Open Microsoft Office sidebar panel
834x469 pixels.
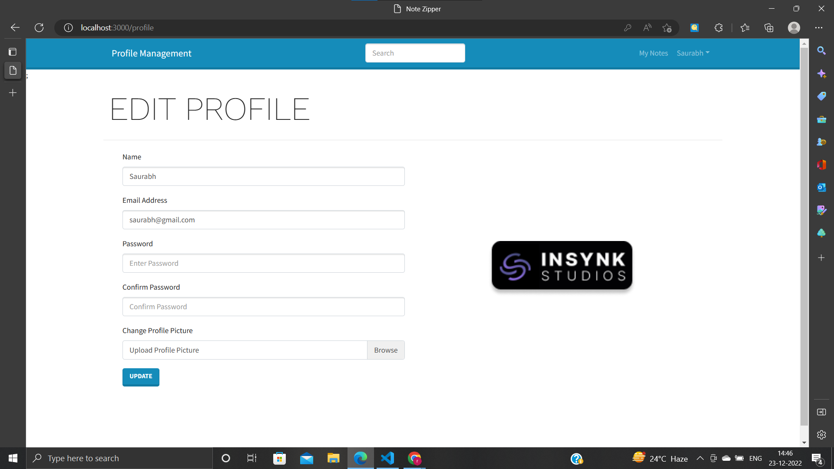821,165
